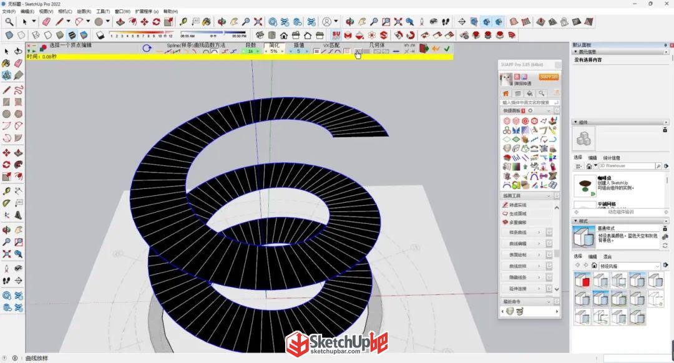Collapse the 图元信息 panel section
Screen dimensions: 674x363
tap(576, 52)
